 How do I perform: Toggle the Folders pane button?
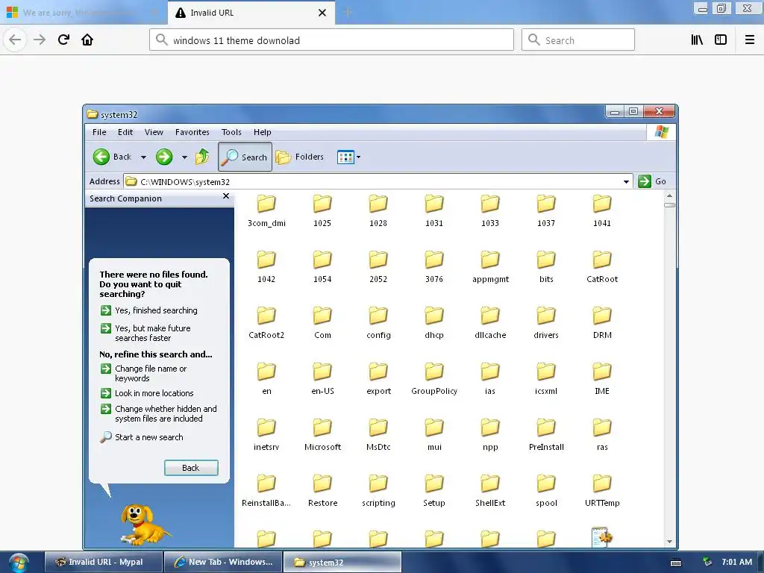(x=300, y=157)
